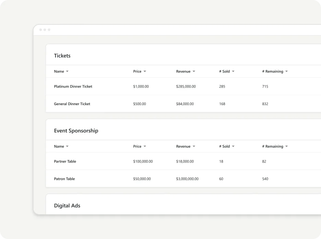Sort Event Sponsorship by Name arrow
This screenshot has width=321, height=239.
coord(67,146)
